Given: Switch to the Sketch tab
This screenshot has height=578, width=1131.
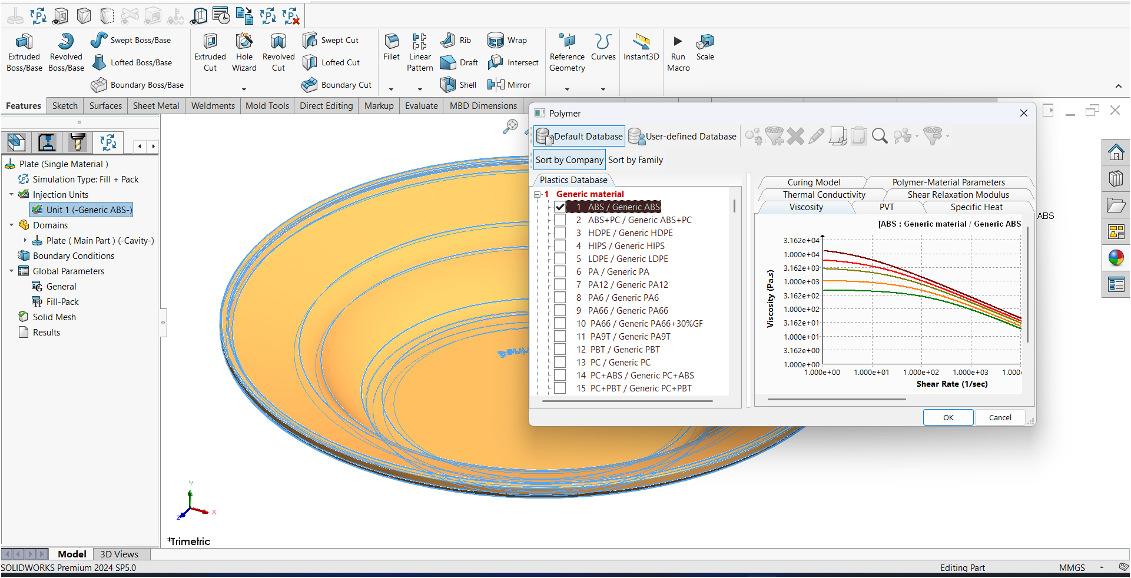Looking at the screenshot, I should pyautogui.click(x=65, y=106).
